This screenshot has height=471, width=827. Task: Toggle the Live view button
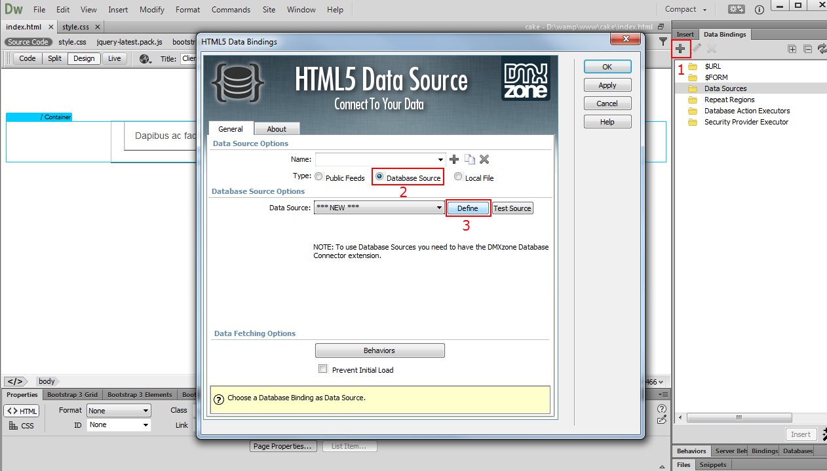[115, 58]
